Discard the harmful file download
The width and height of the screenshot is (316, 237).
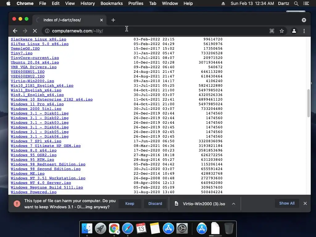(x=155, y=204)
